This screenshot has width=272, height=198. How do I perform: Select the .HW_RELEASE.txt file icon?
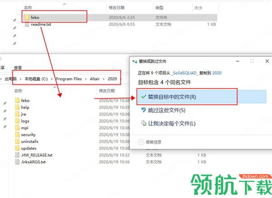tap(17, 155)
